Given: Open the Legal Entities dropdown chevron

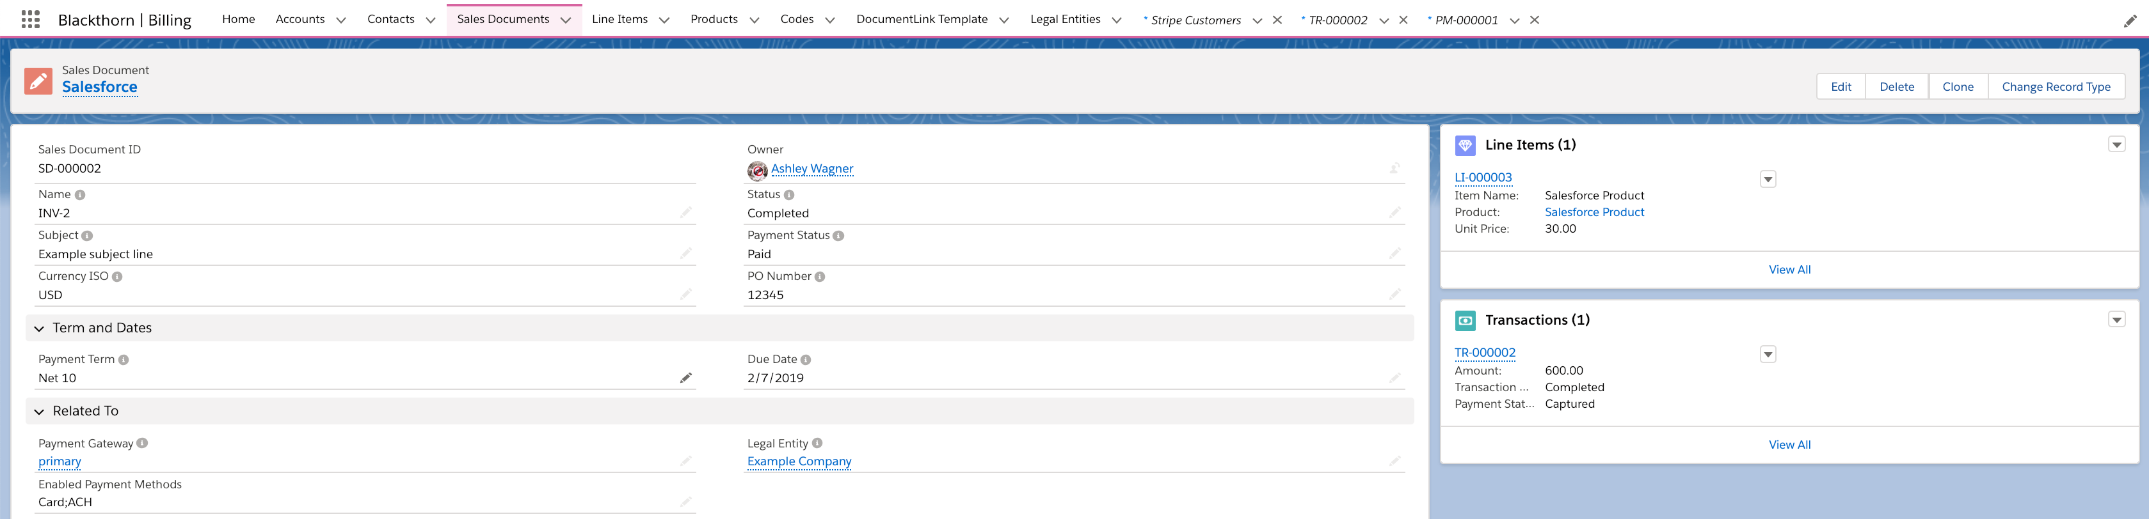Looking at the screenshot, I should [x=1116, y=21].
